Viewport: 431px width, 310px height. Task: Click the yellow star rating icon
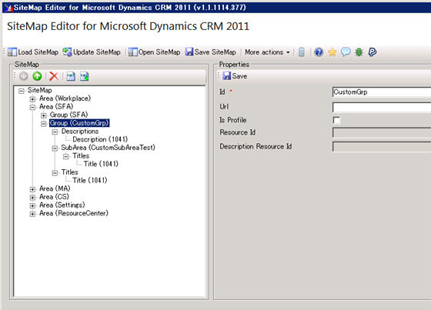pyautogui.click(x=332, y=52)
